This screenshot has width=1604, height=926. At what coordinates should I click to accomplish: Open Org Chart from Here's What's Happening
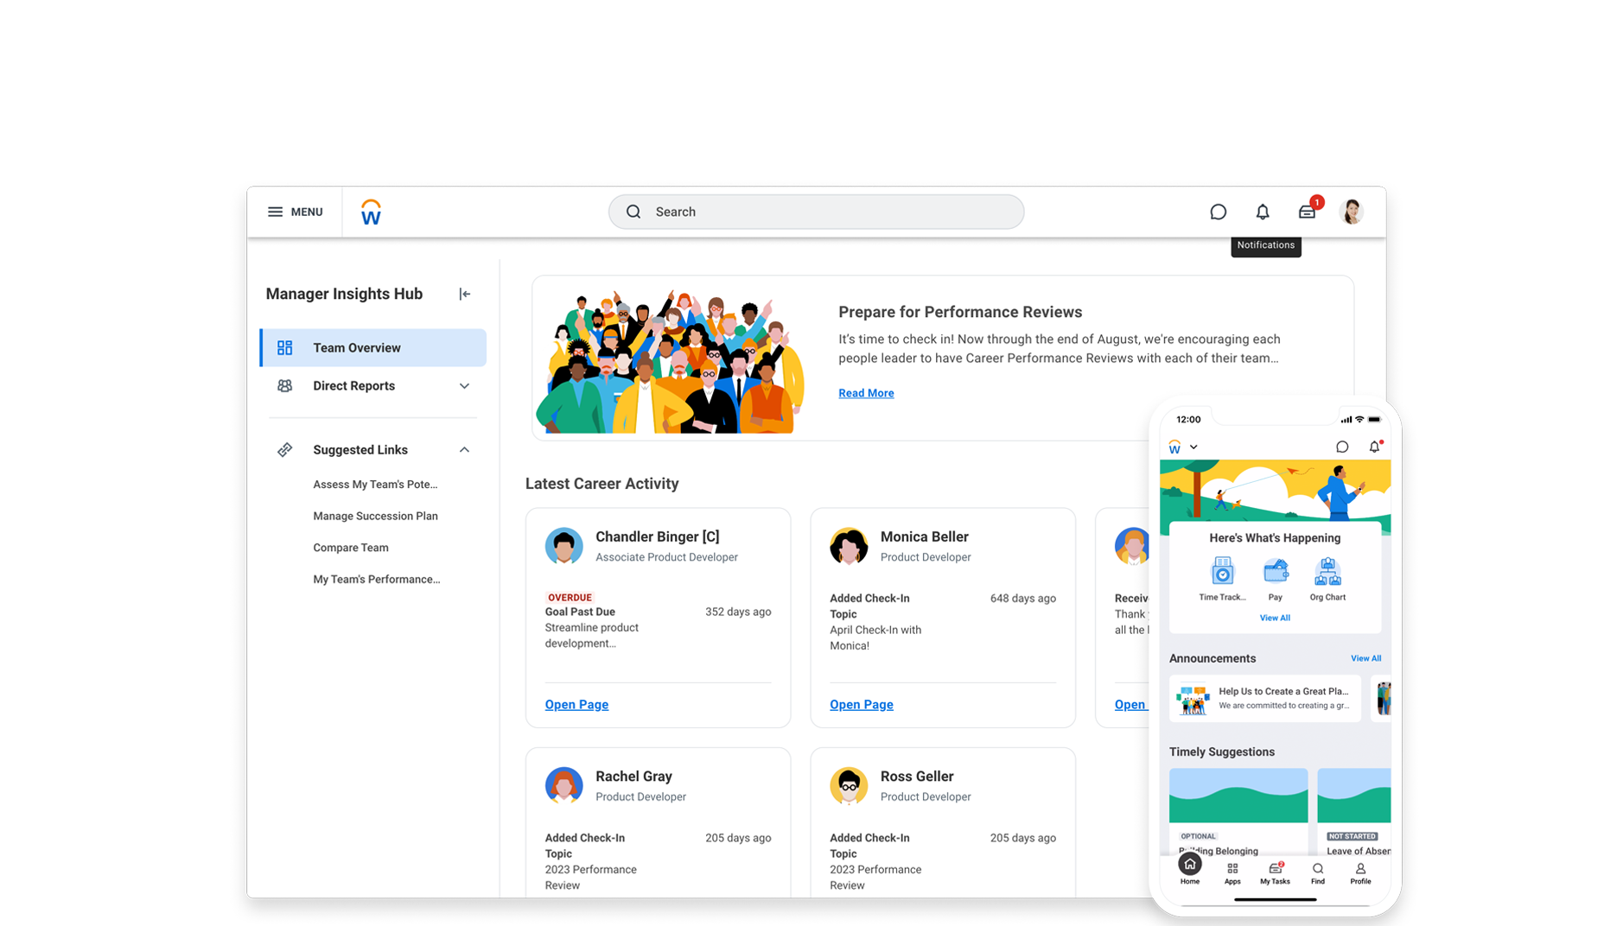click(x=1327, y=573)
